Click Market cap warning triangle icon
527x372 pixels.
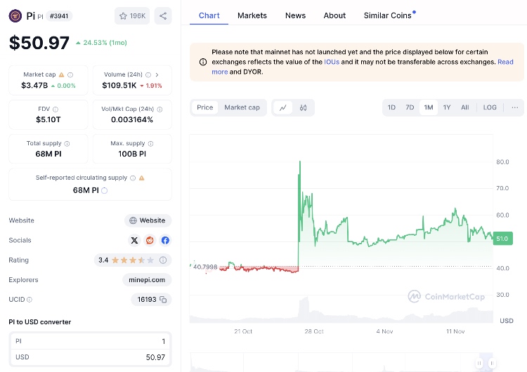(x=62, y=74)
